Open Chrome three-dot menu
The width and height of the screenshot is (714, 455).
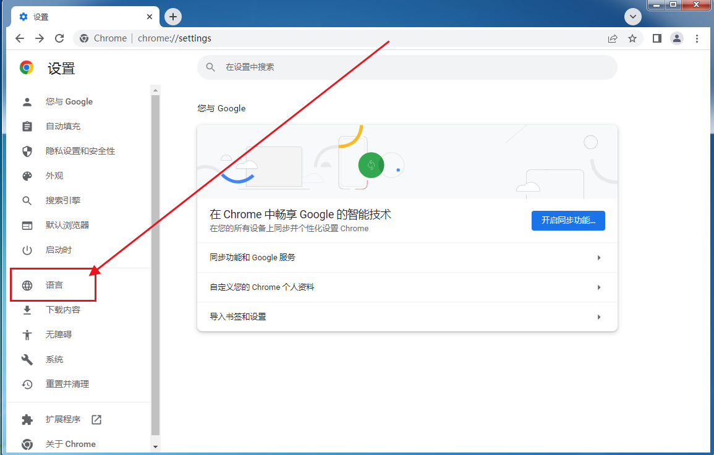[697, 38]
